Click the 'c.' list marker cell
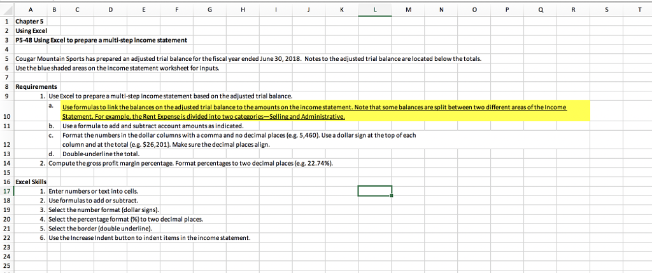 click(54, 140)
